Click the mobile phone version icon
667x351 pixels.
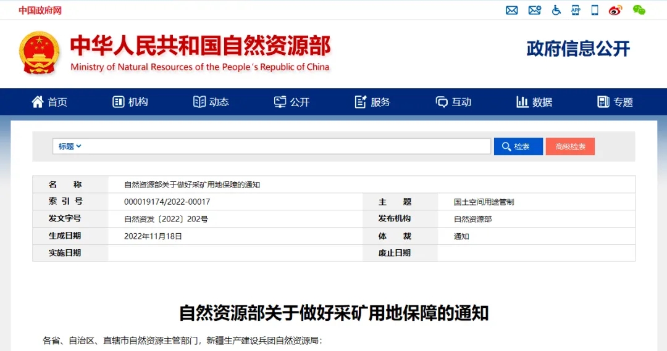[x=595, y=10]
